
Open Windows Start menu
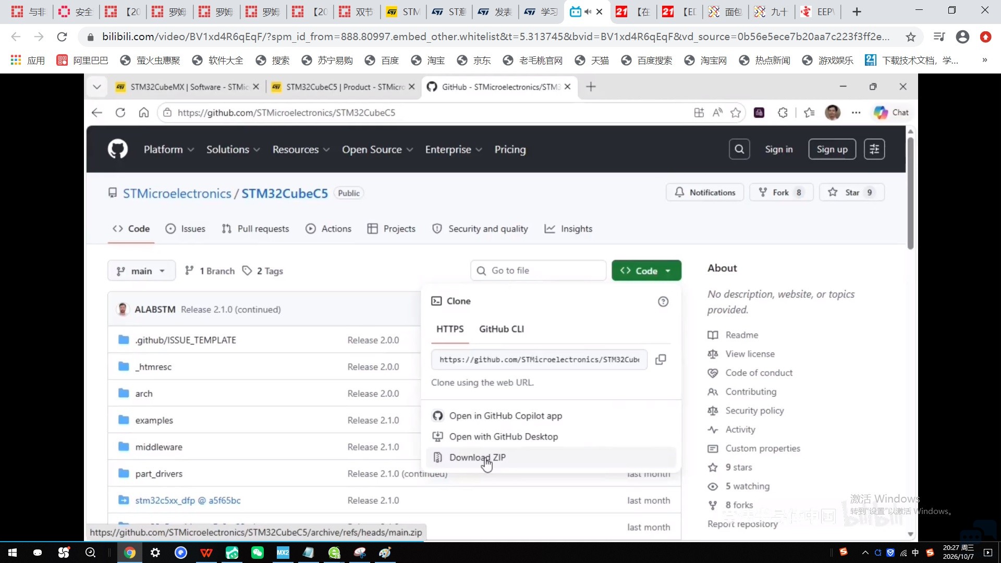13,553
